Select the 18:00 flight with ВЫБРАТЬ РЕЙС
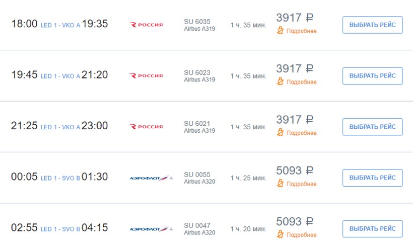This screenshot has width=413, height=252. point(372,25)
